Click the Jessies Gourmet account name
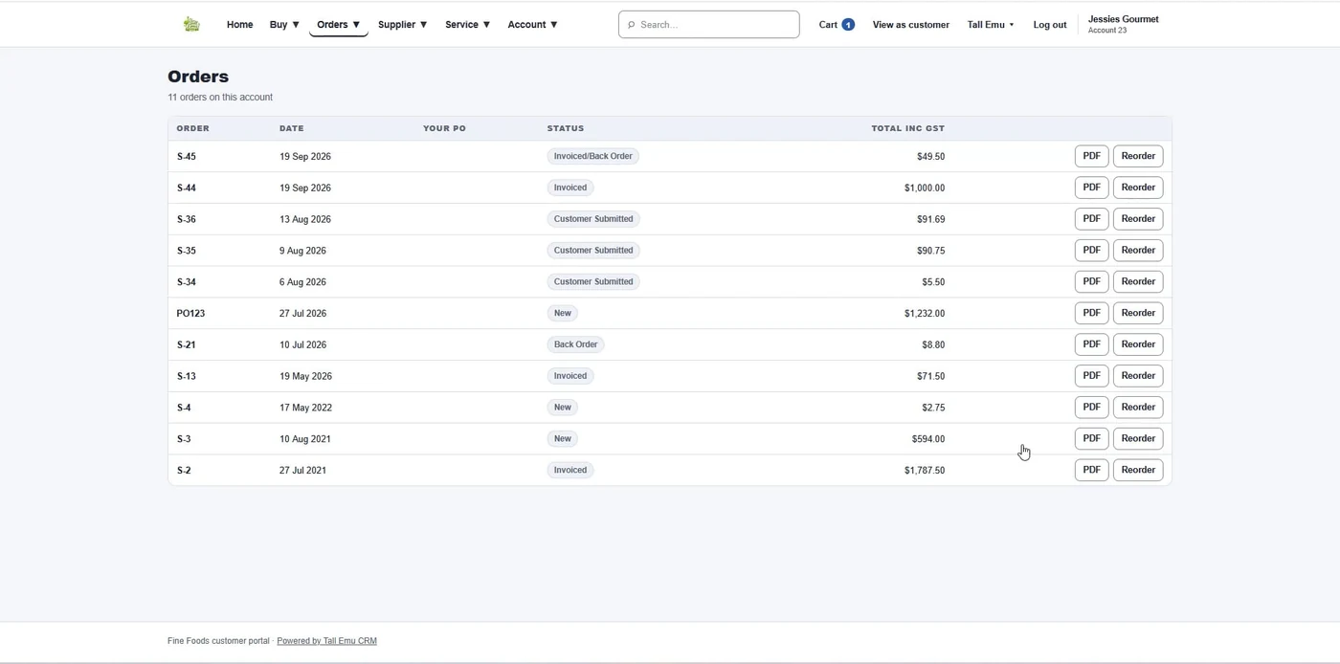This screenshot has height=664, width=1340. [x=1124, y=19]
